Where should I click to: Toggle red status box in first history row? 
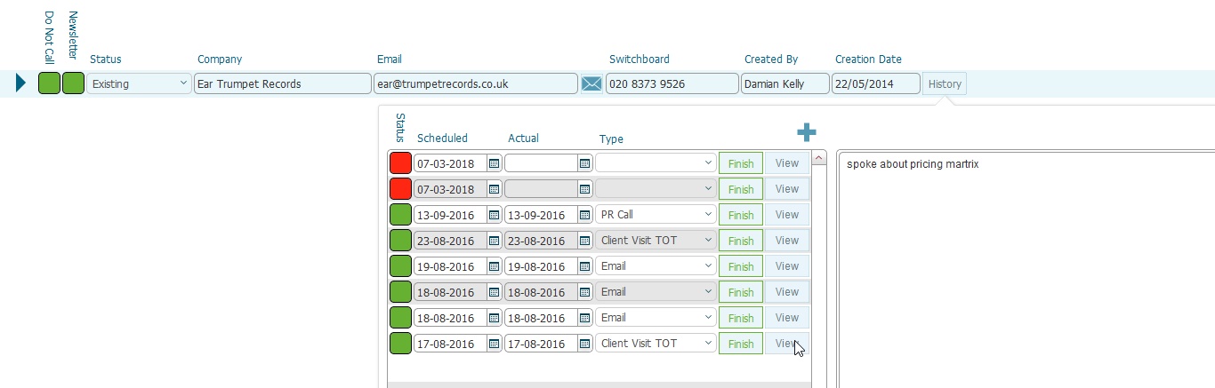[x=400, y=163]
